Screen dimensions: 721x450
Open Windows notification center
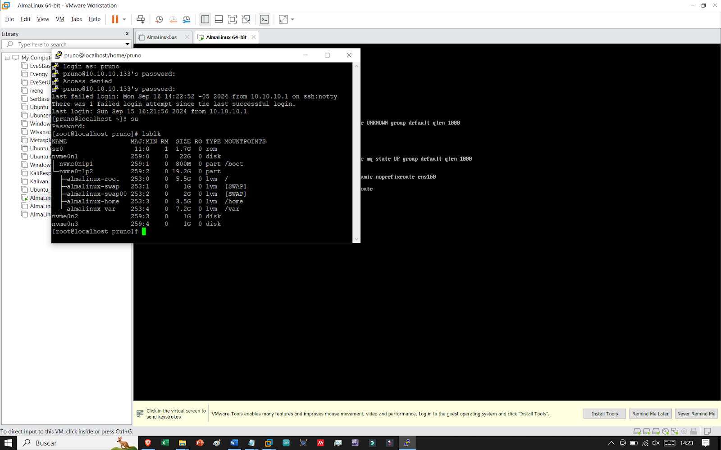(706, 443)
